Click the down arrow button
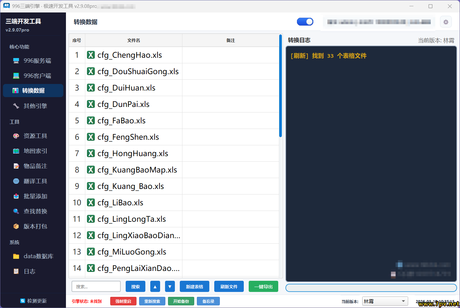 click(x=170, y=286)
